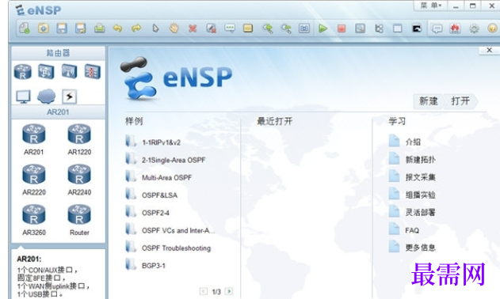
Task: Click the red X delete icon
Action: point(193,28)
